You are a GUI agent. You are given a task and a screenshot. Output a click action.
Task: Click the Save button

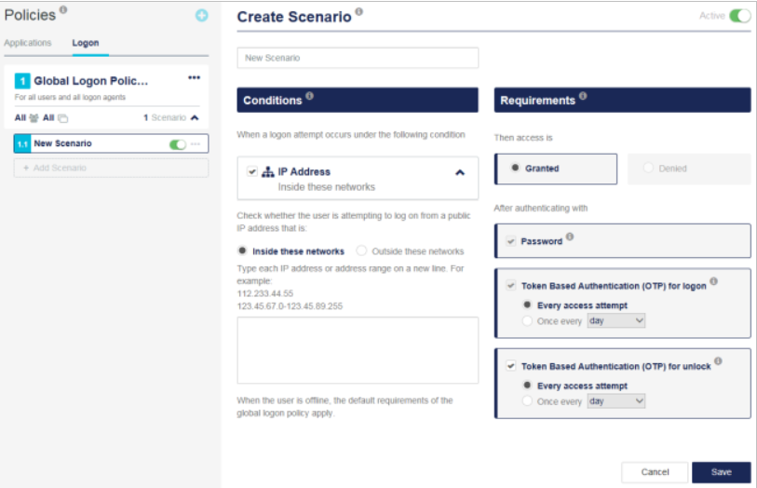pos(721,472)
